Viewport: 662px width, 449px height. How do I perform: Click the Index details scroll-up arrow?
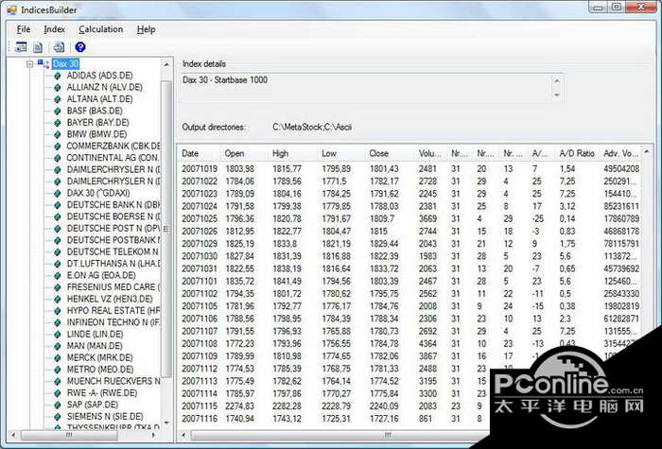(x=556, y=81)
